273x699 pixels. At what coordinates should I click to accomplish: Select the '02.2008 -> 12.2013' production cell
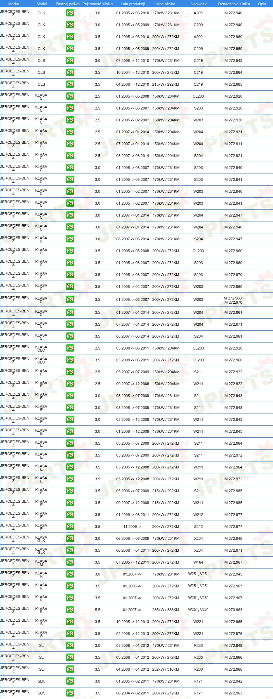[133, 634]
